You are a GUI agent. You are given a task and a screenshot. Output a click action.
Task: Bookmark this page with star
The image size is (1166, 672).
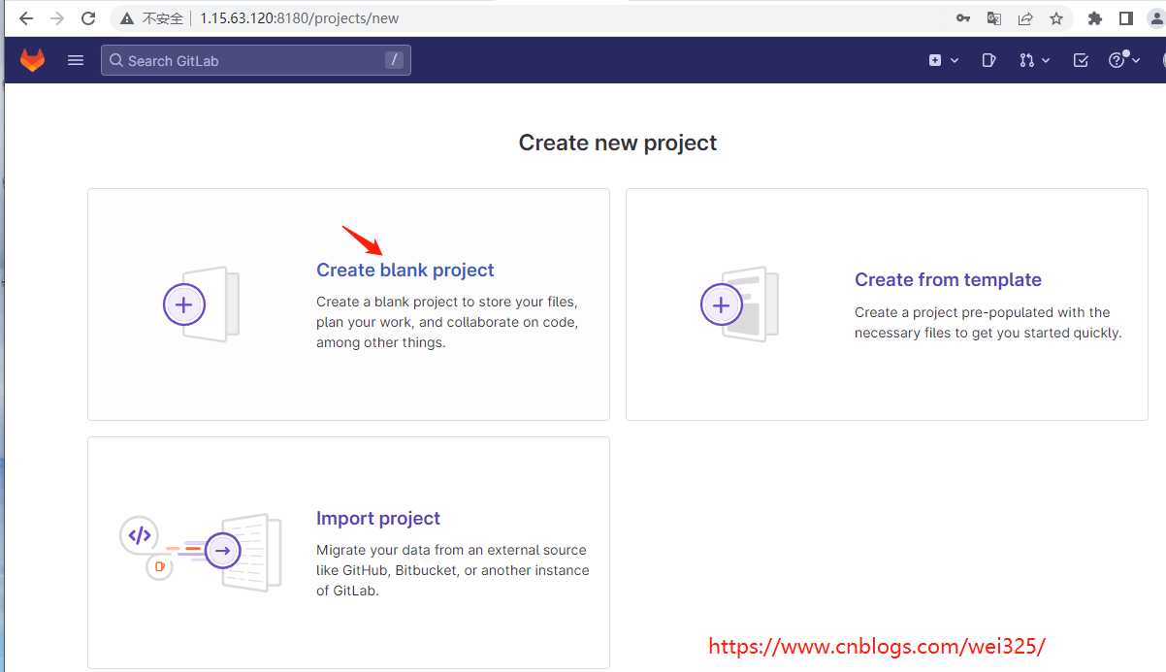pos(1056,18)
